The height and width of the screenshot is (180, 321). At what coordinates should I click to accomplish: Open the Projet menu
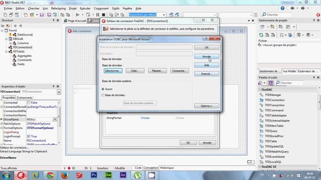click(x=73, y=8)
